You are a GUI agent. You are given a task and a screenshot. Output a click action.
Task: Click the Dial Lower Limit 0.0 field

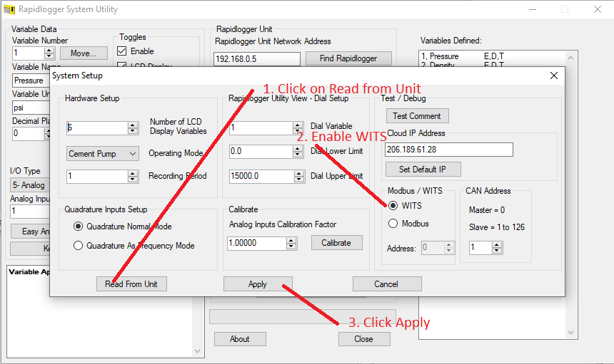pos(261,151)
